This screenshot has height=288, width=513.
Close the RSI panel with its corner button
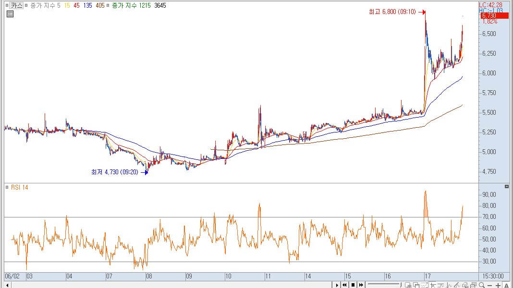coord(507,186)
